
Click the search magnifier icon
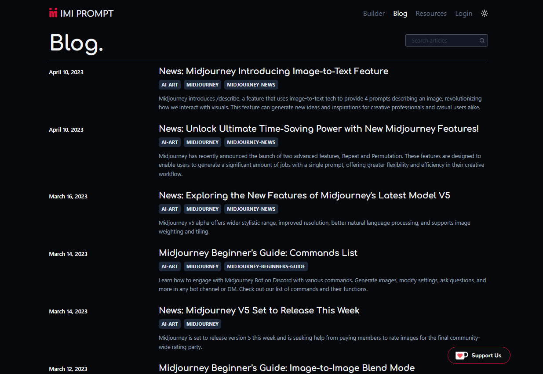pyautogui.click(x=482, y=40)
